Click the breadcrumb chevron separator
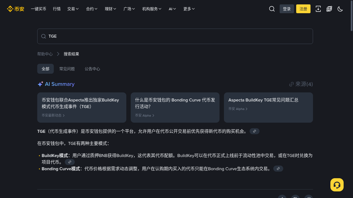The image size is (353, 198). pos(58,54)
